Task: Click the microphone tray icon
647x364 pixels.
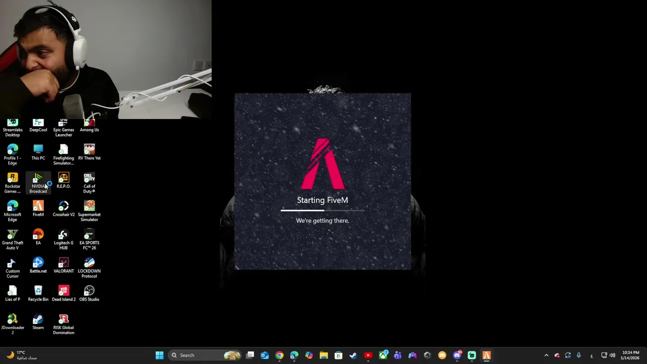Action: (x=579, y=355)
